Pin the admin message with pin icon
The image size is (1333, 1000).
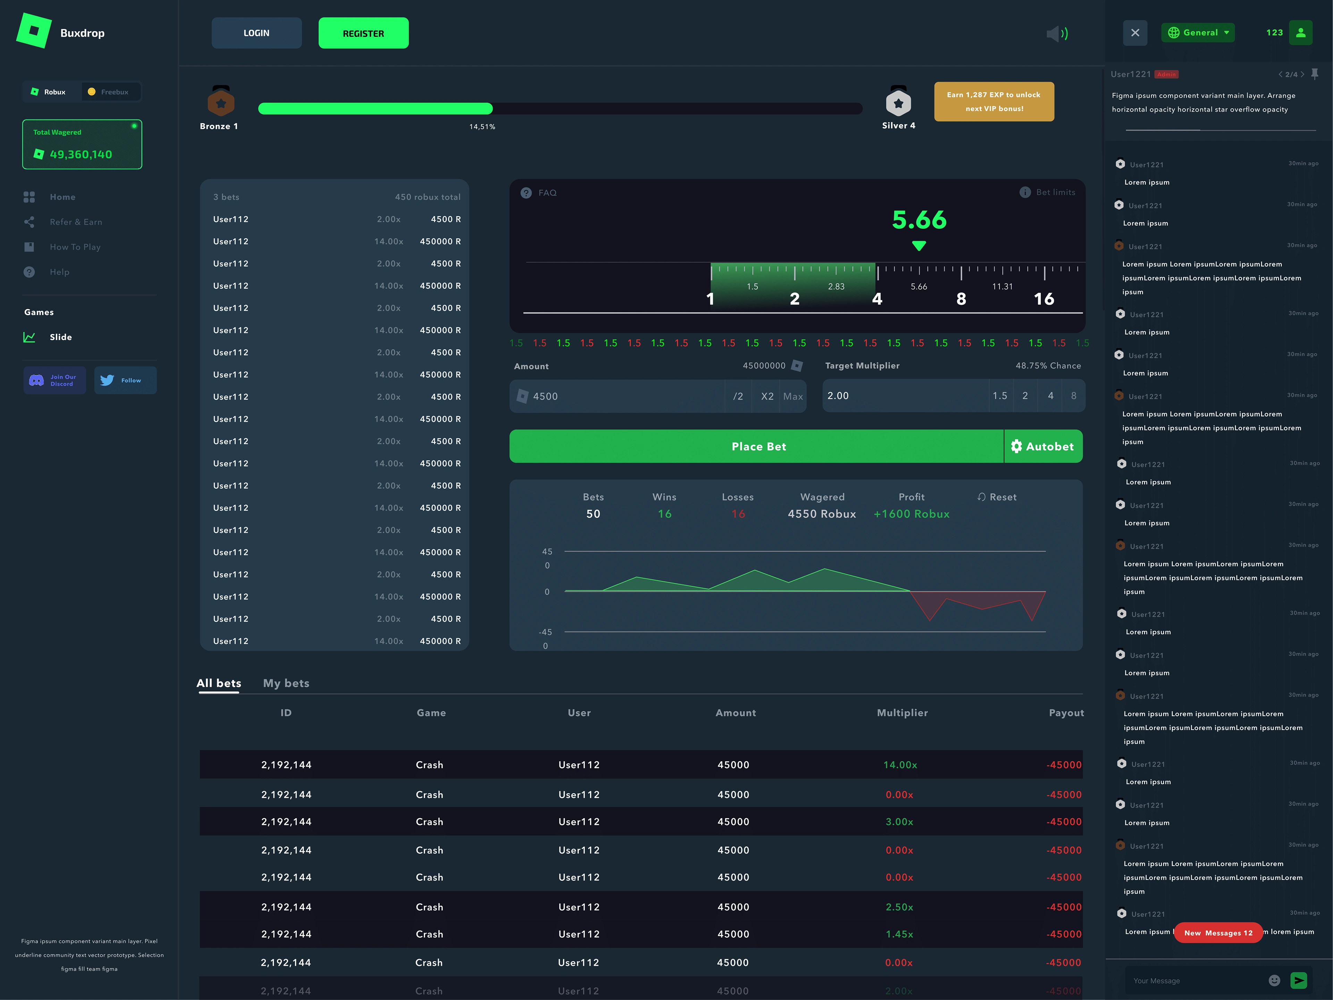tap(1315, 74)
